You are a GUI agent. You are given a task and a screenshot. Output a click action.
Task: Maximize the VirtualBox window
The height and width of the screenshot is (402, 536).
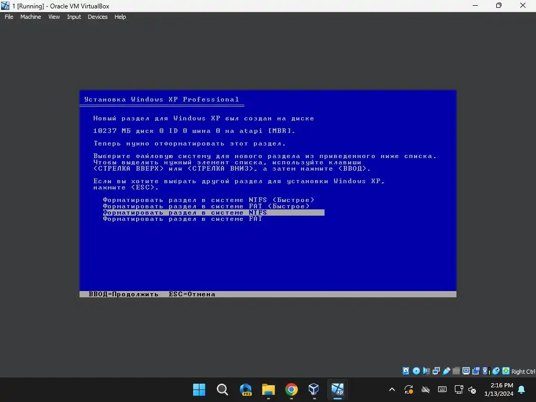[499, 5]
